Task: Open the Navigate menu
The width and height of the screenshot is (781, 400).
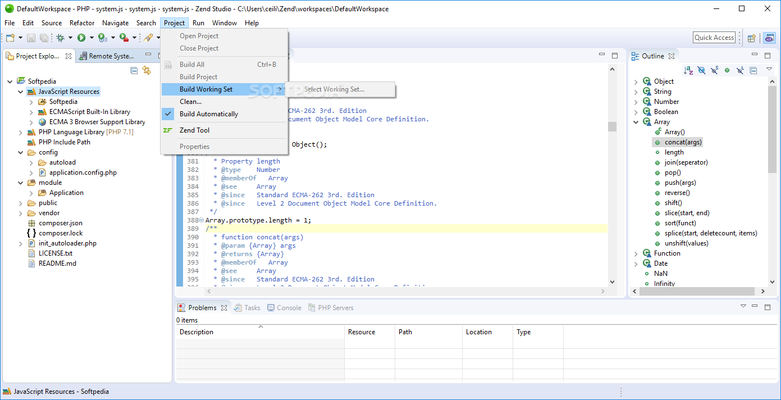Action: [115, 23]
